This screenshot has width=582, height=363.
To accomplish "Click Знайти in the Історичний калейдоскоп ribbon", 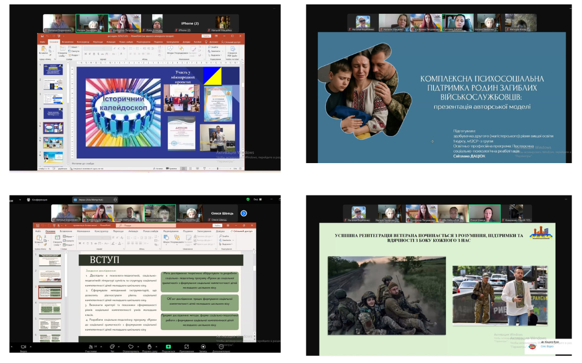I will tap(214, 47).
